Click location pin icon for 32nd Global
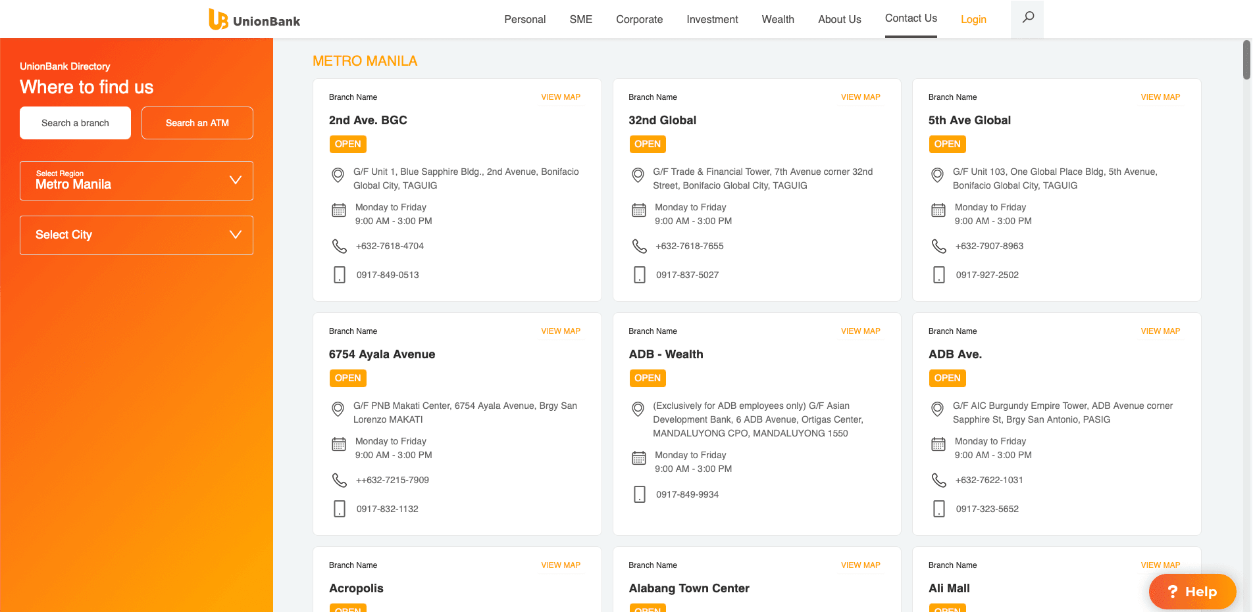This screenshot has height=612, width=1253. pyautogui.click(x=638, y=176)
